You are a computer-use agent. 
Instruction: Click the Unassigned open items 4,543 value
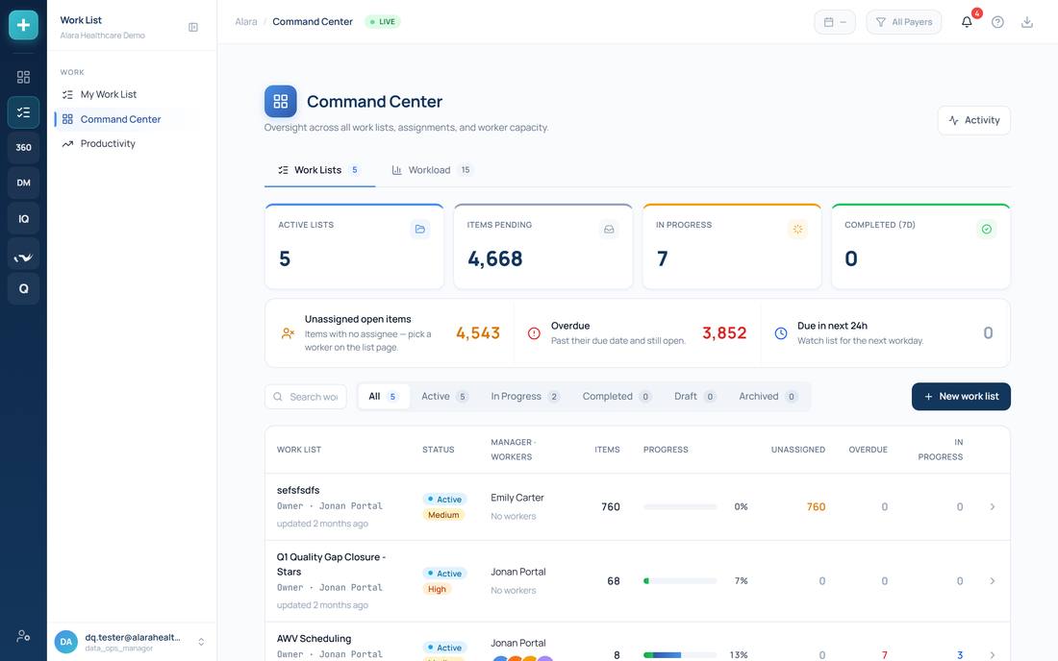pyautogui.click(x=478, y=332)
